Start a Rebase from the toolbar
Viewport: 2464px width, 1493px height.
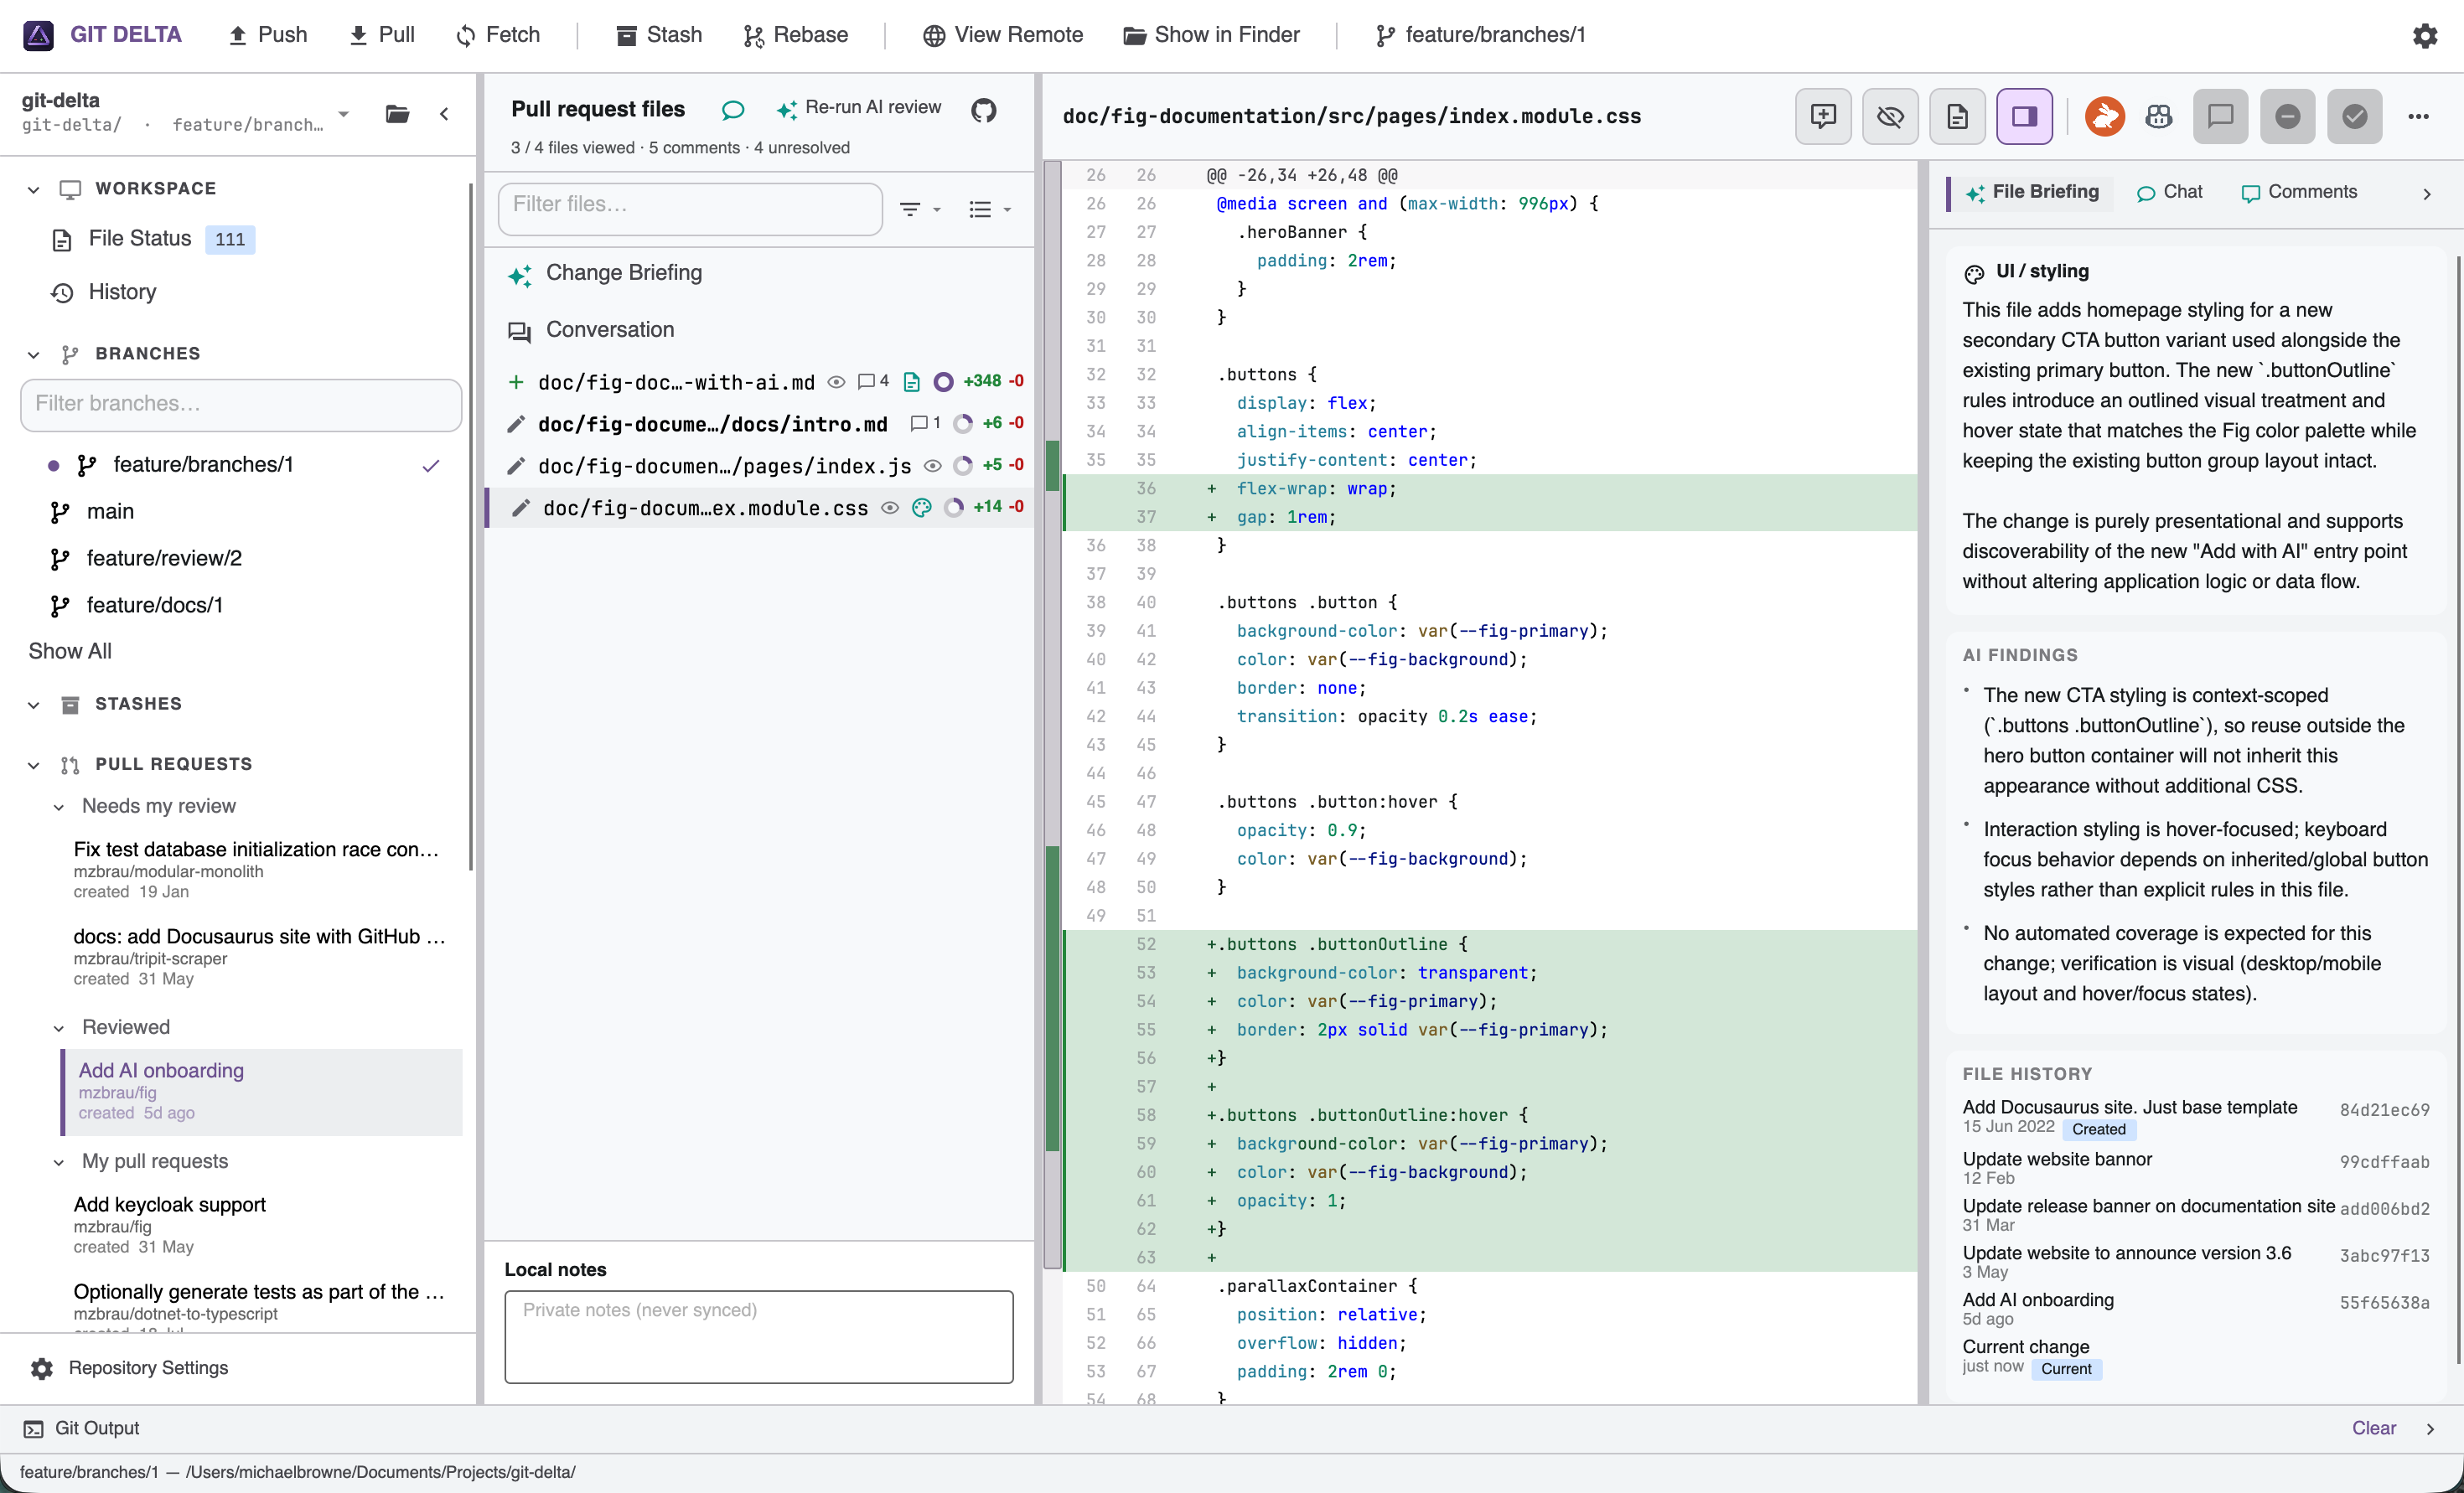796,35
